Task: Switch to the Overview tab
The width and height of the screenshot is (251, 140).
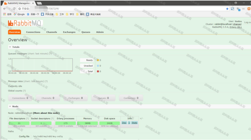Action: coord(14,32)
